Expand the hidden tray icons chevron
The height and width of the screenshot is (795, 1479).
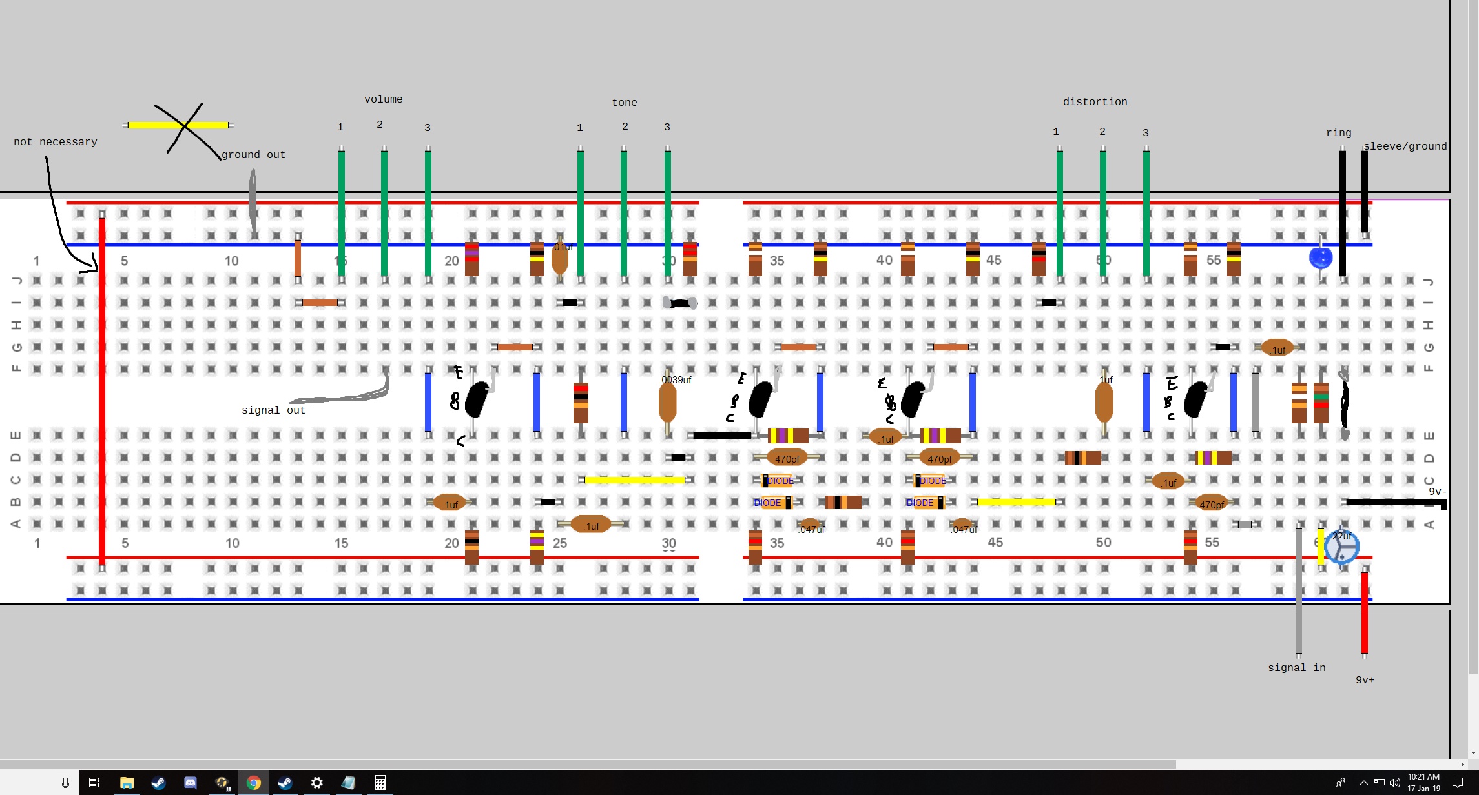coord(1363,783)
